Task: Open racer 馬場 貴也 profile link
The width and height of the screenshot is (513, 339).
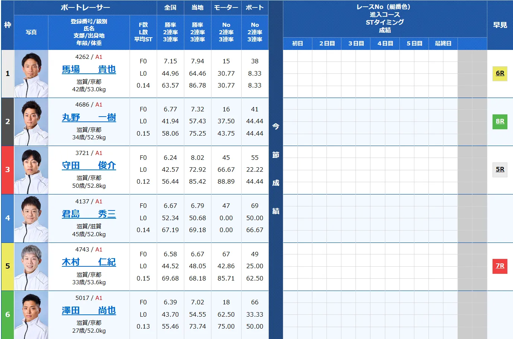Action: tap(89, 70)
